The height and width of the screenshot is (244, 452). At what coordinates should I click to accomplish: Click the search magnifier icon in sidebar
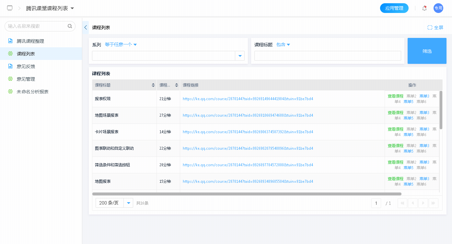[x=70, y=26]
